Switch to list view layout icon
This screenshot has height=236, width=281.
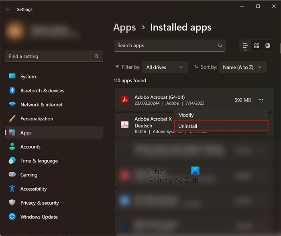245,46
